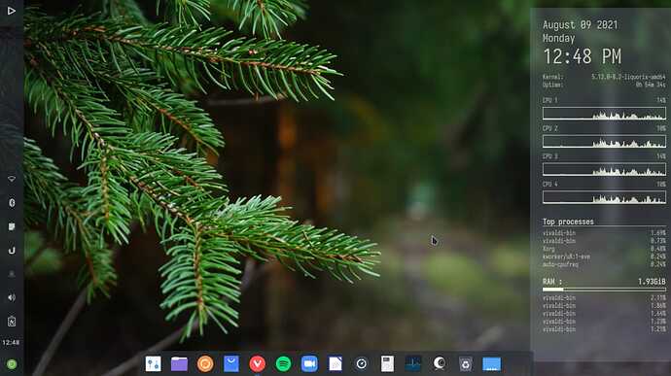Viewport: 671px width, 376px height.
Task: Launch Zoom from the dock
Action: [309, 364]
